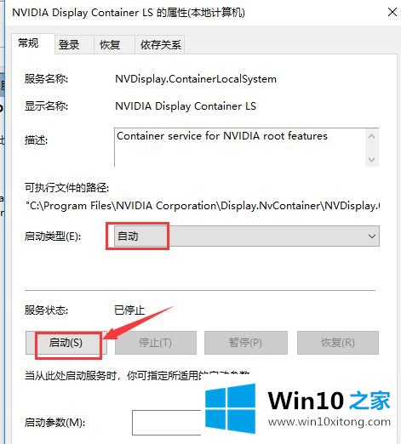The height and width of the screenshot is (444, 401).
Task: Open the 依存关系 tab
Action: (x=160, y=44)
